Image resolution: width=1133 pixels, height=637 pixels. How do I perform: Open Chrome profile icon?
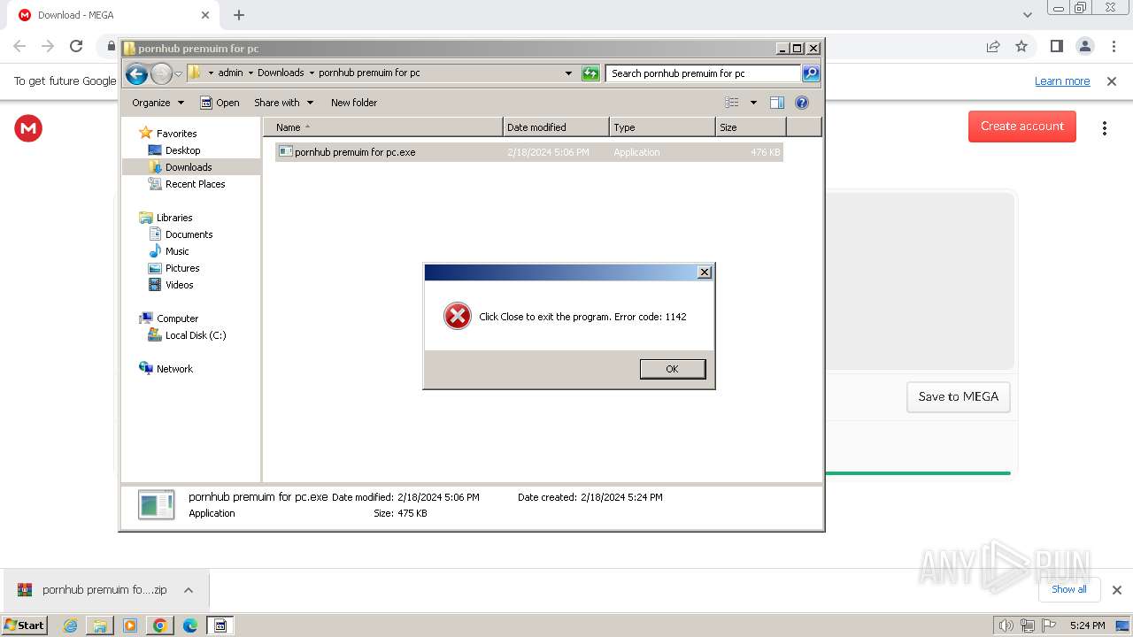[1085, 46]
